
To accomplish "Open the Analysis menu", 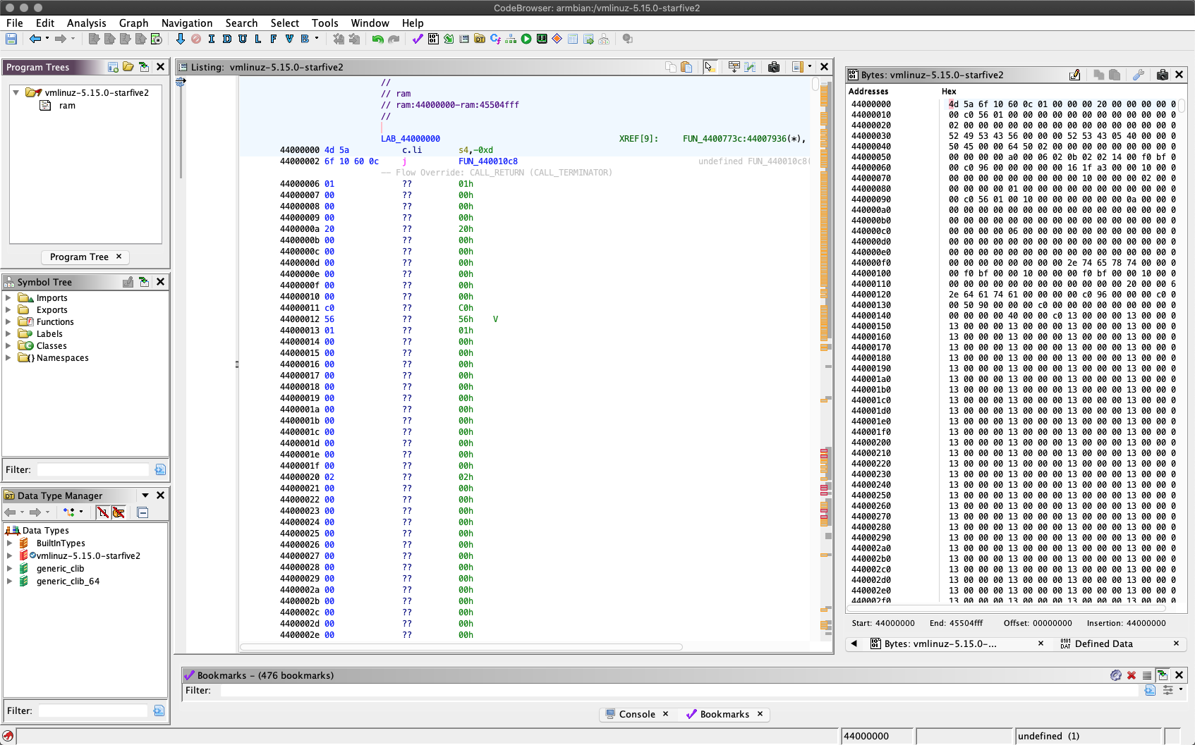I will tap(86, 23).
